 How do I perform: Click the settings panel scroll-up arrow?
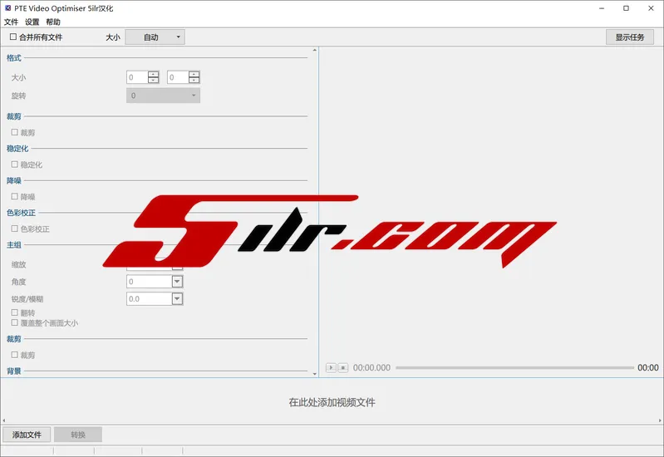coord(315,50)
